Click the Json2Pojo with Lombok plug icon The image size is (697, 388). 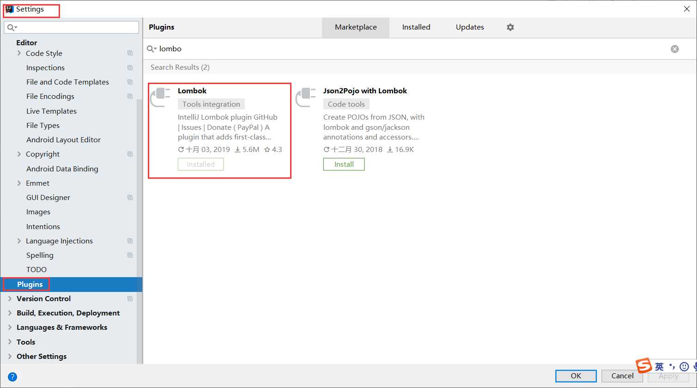pos(306,97)
